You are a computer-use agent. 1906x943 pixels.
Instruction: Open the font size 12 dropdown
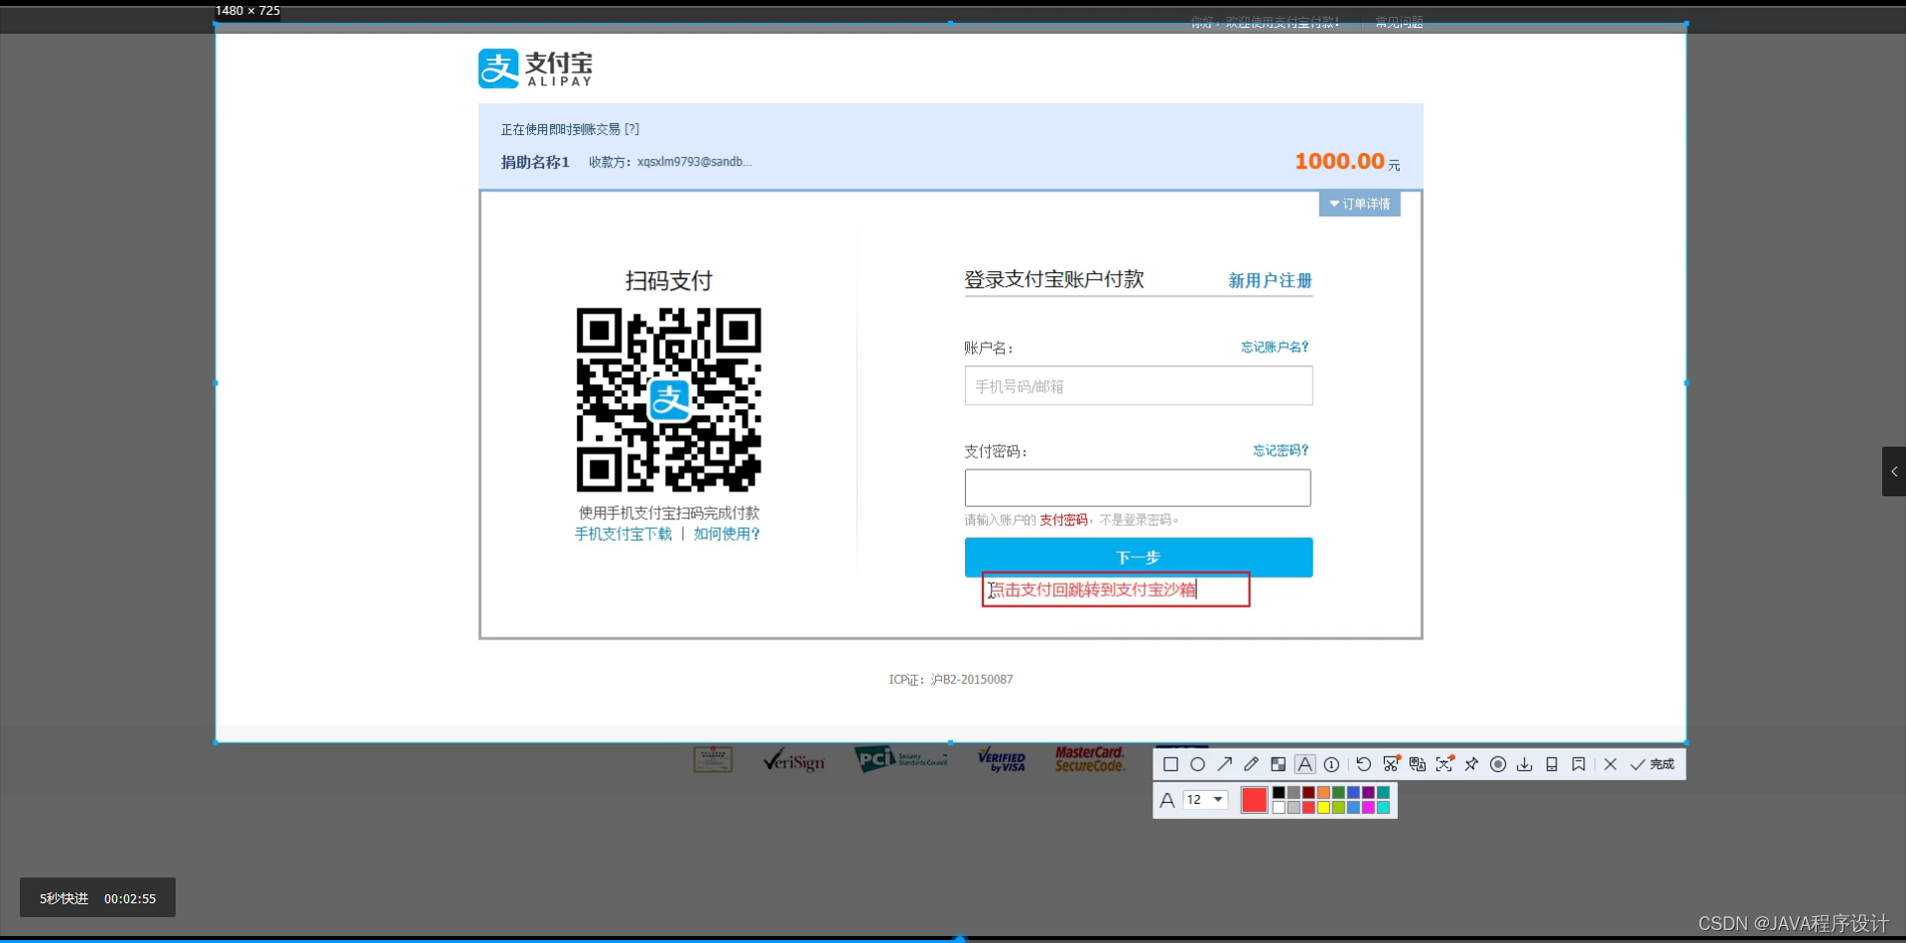(x=1205, y=799)
